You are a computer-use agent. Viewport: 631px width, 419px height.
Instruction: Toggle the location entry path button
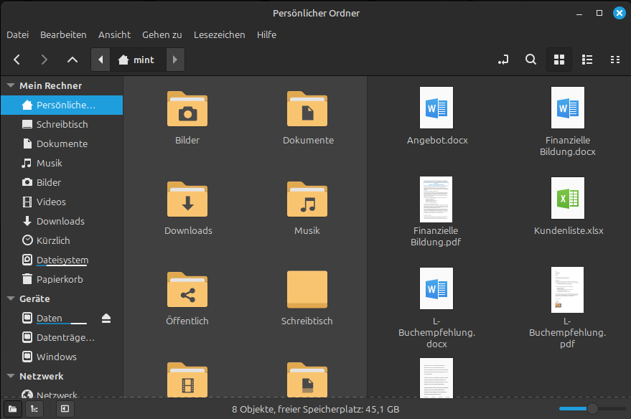coord(503,60)
